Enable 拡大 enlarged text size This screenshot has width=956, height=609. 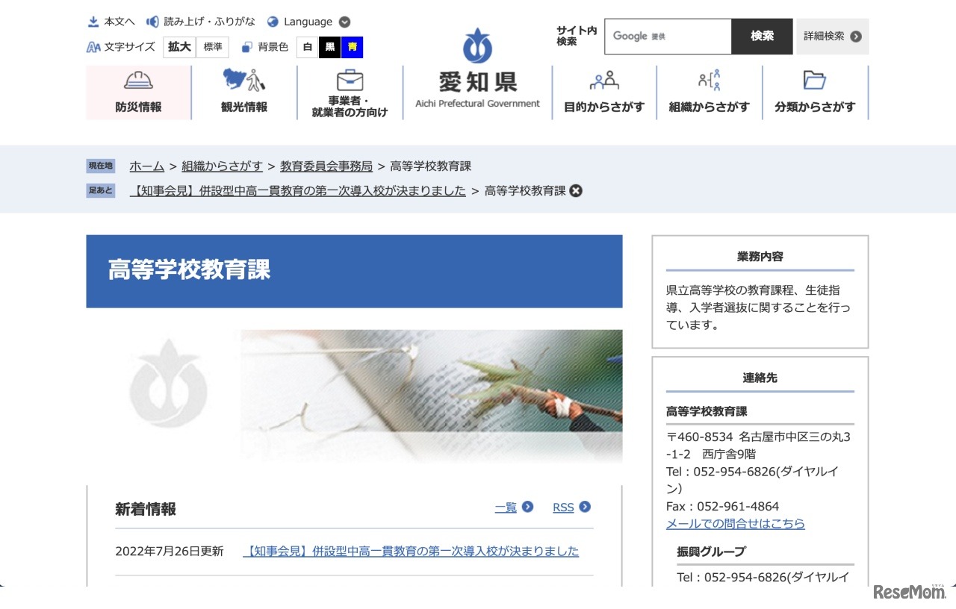[x=179, y=47]
